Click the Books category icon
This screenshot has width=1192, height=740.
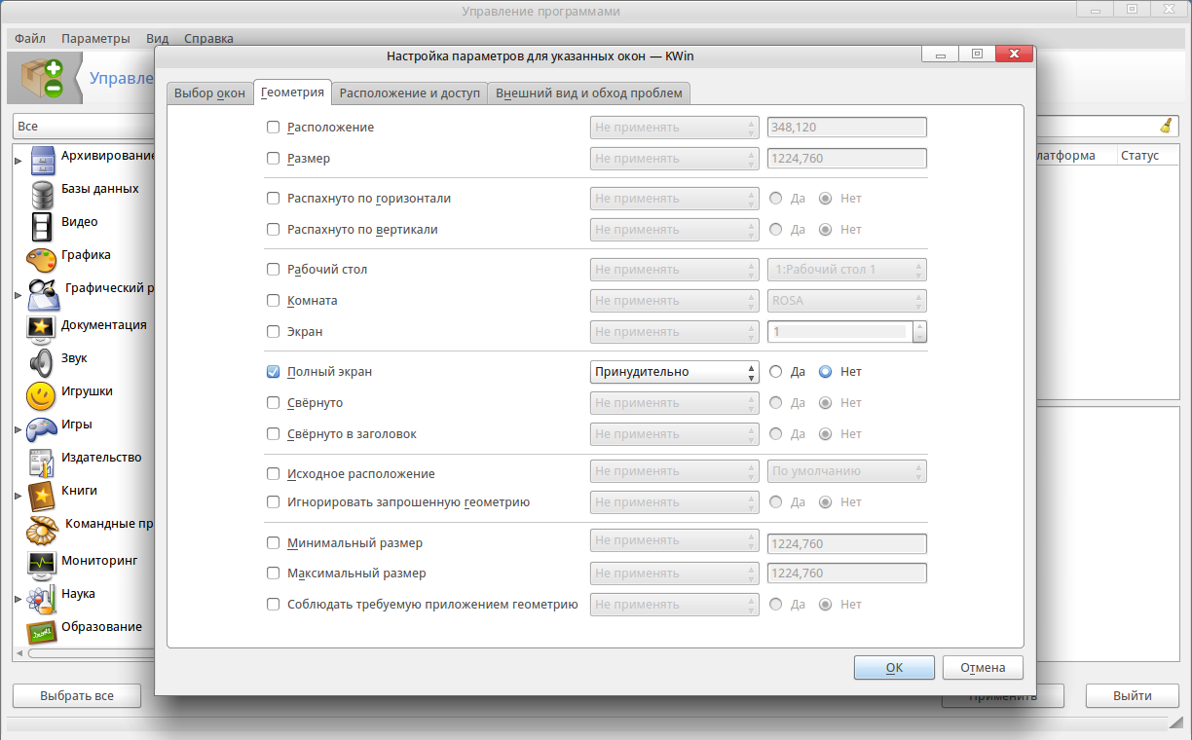42,496
